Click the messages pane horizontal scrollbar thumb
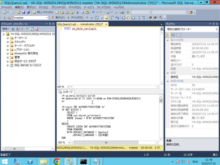The image size is (220, 165). click(x=106, y=143)
